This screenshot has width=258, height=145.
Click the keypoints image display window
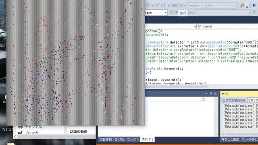coord(75,62)
